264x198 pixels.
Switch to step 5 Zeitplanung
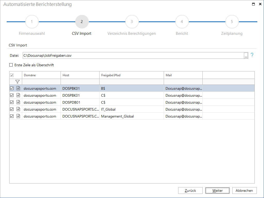coord(232,22)
